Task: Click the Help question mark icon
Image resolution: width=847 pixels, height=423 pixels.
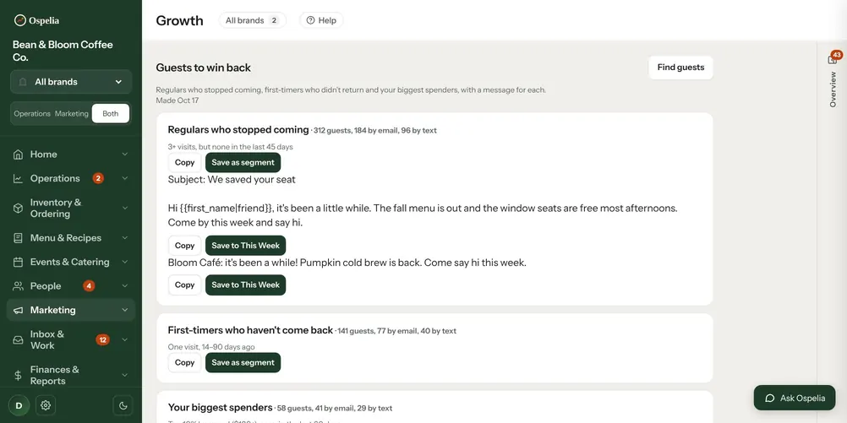Action: pyautogui.click(x=310, y=20)
